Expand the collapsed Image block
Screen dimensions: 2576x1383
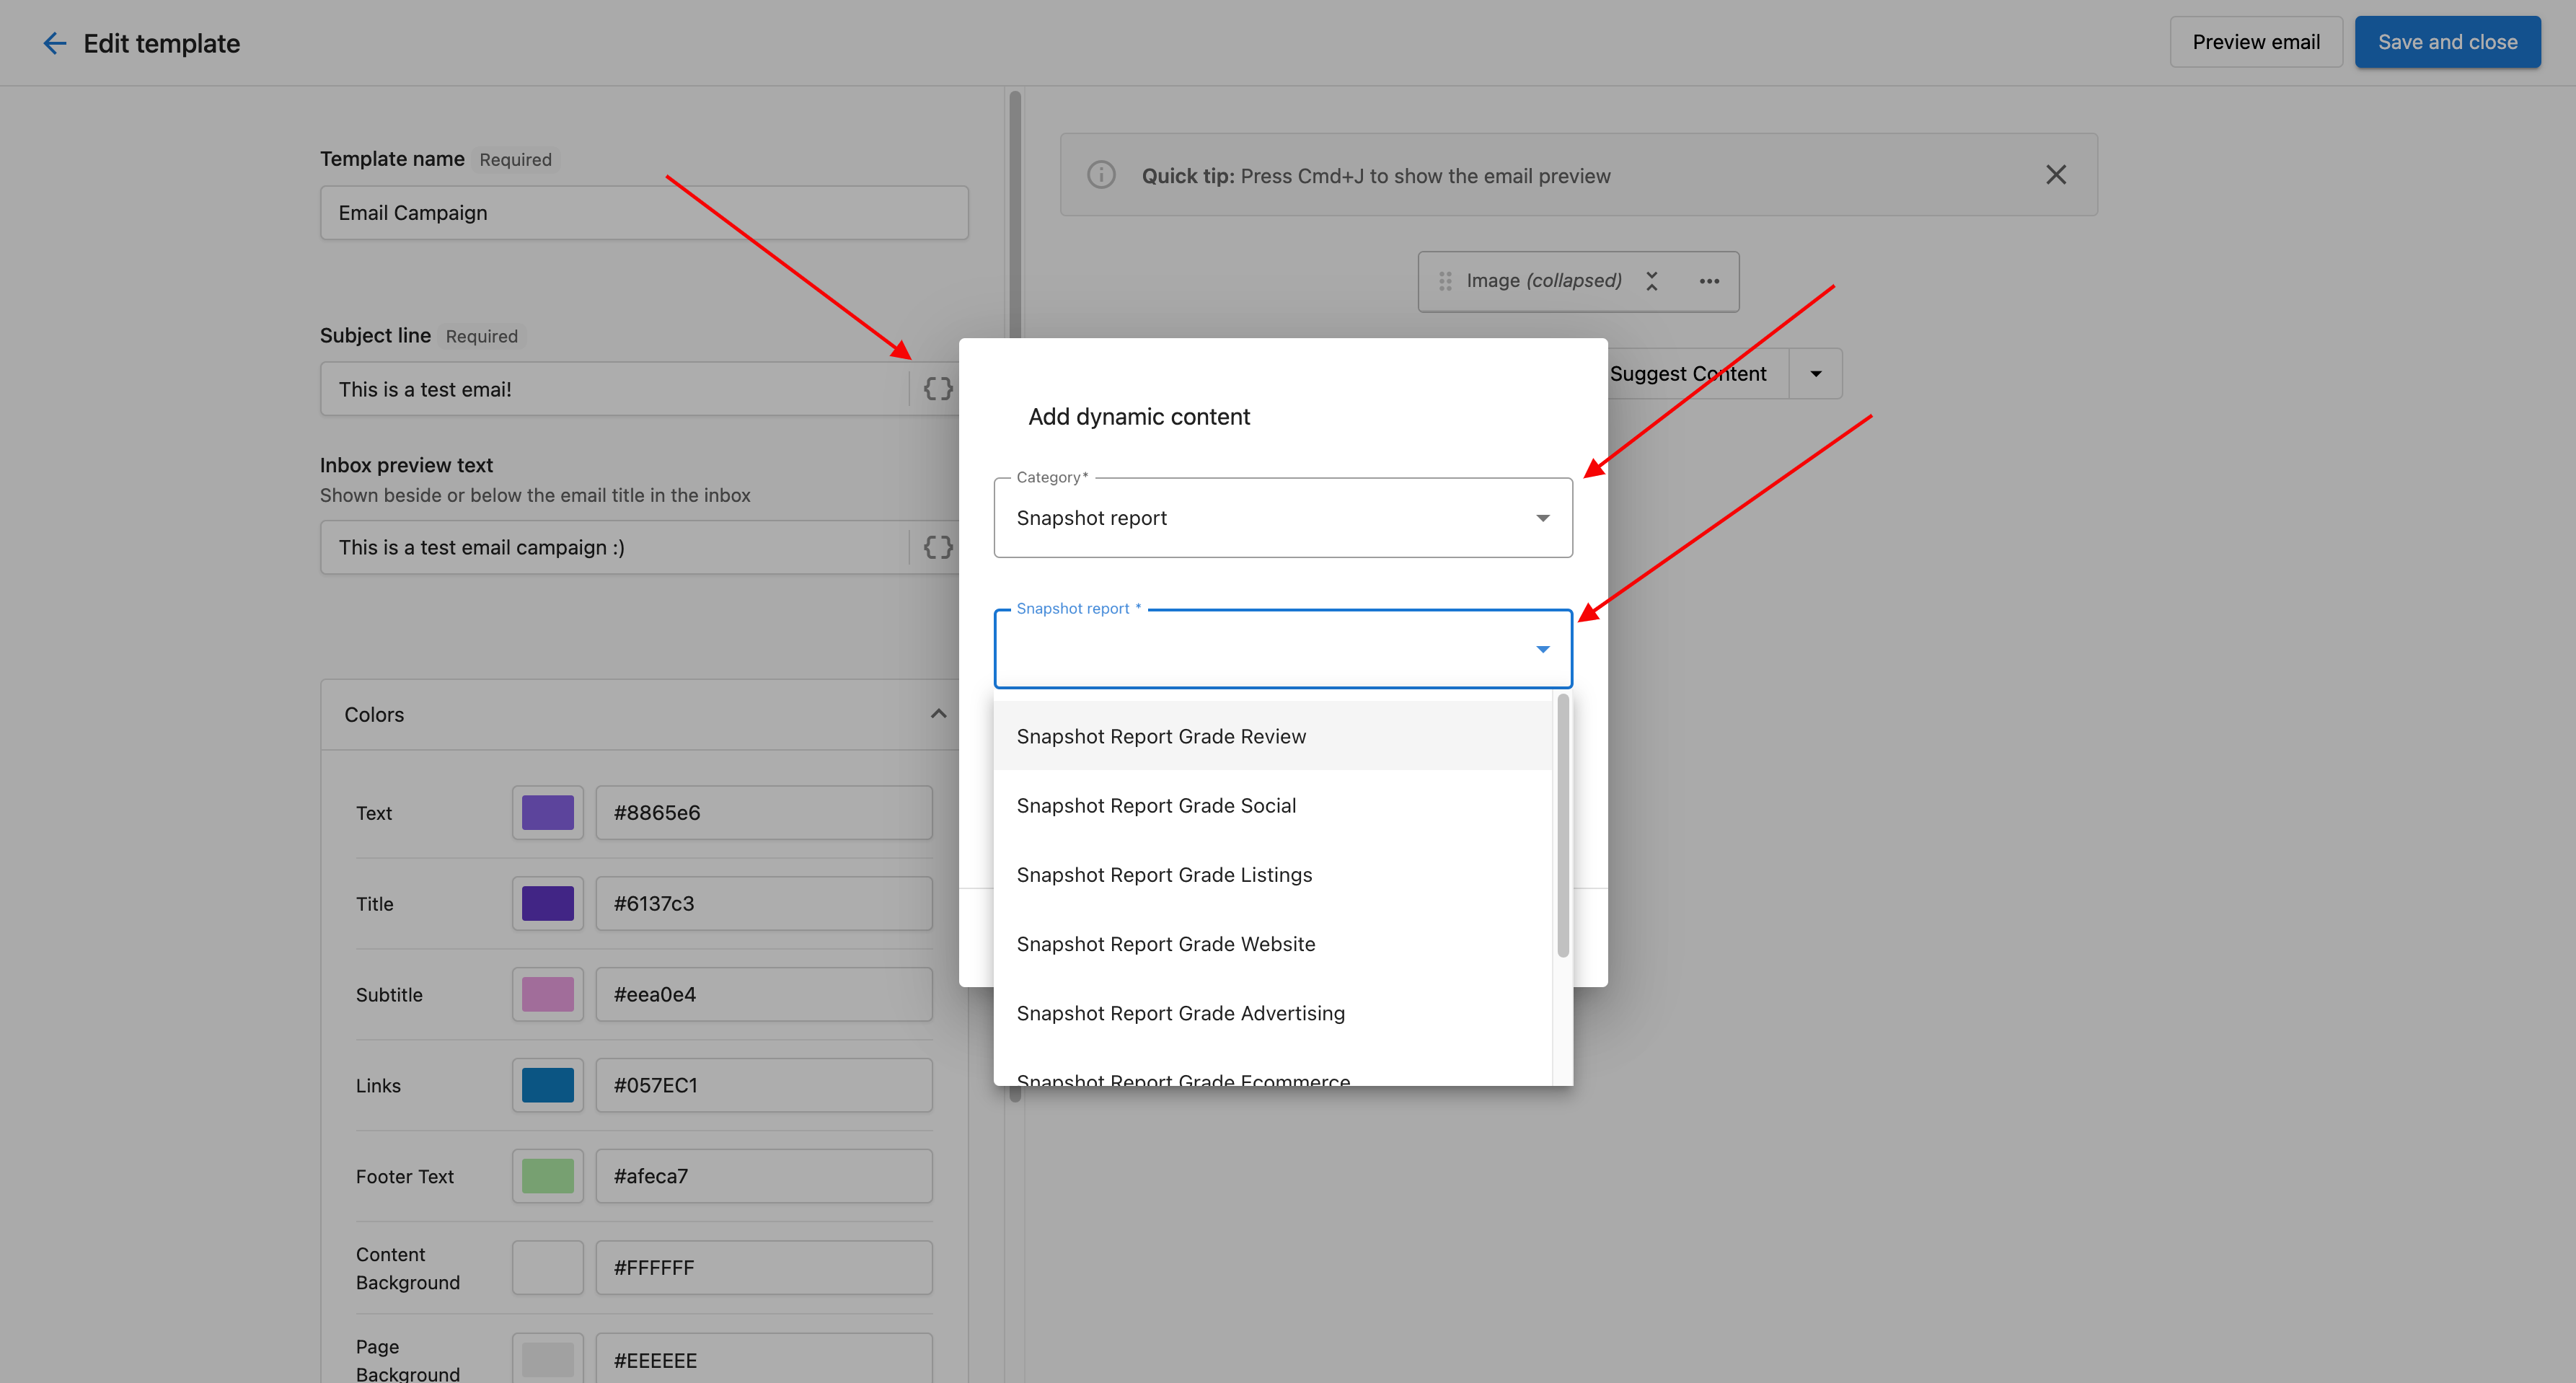point(1652,281)
